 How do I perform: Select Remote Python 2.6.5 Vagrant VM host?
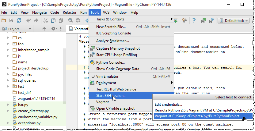[x=203, y=110]
